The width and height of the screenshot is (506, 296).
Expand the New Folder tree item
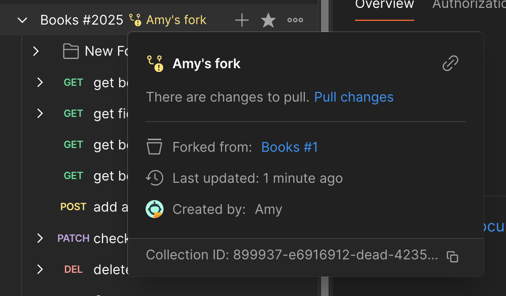point(36,51)
